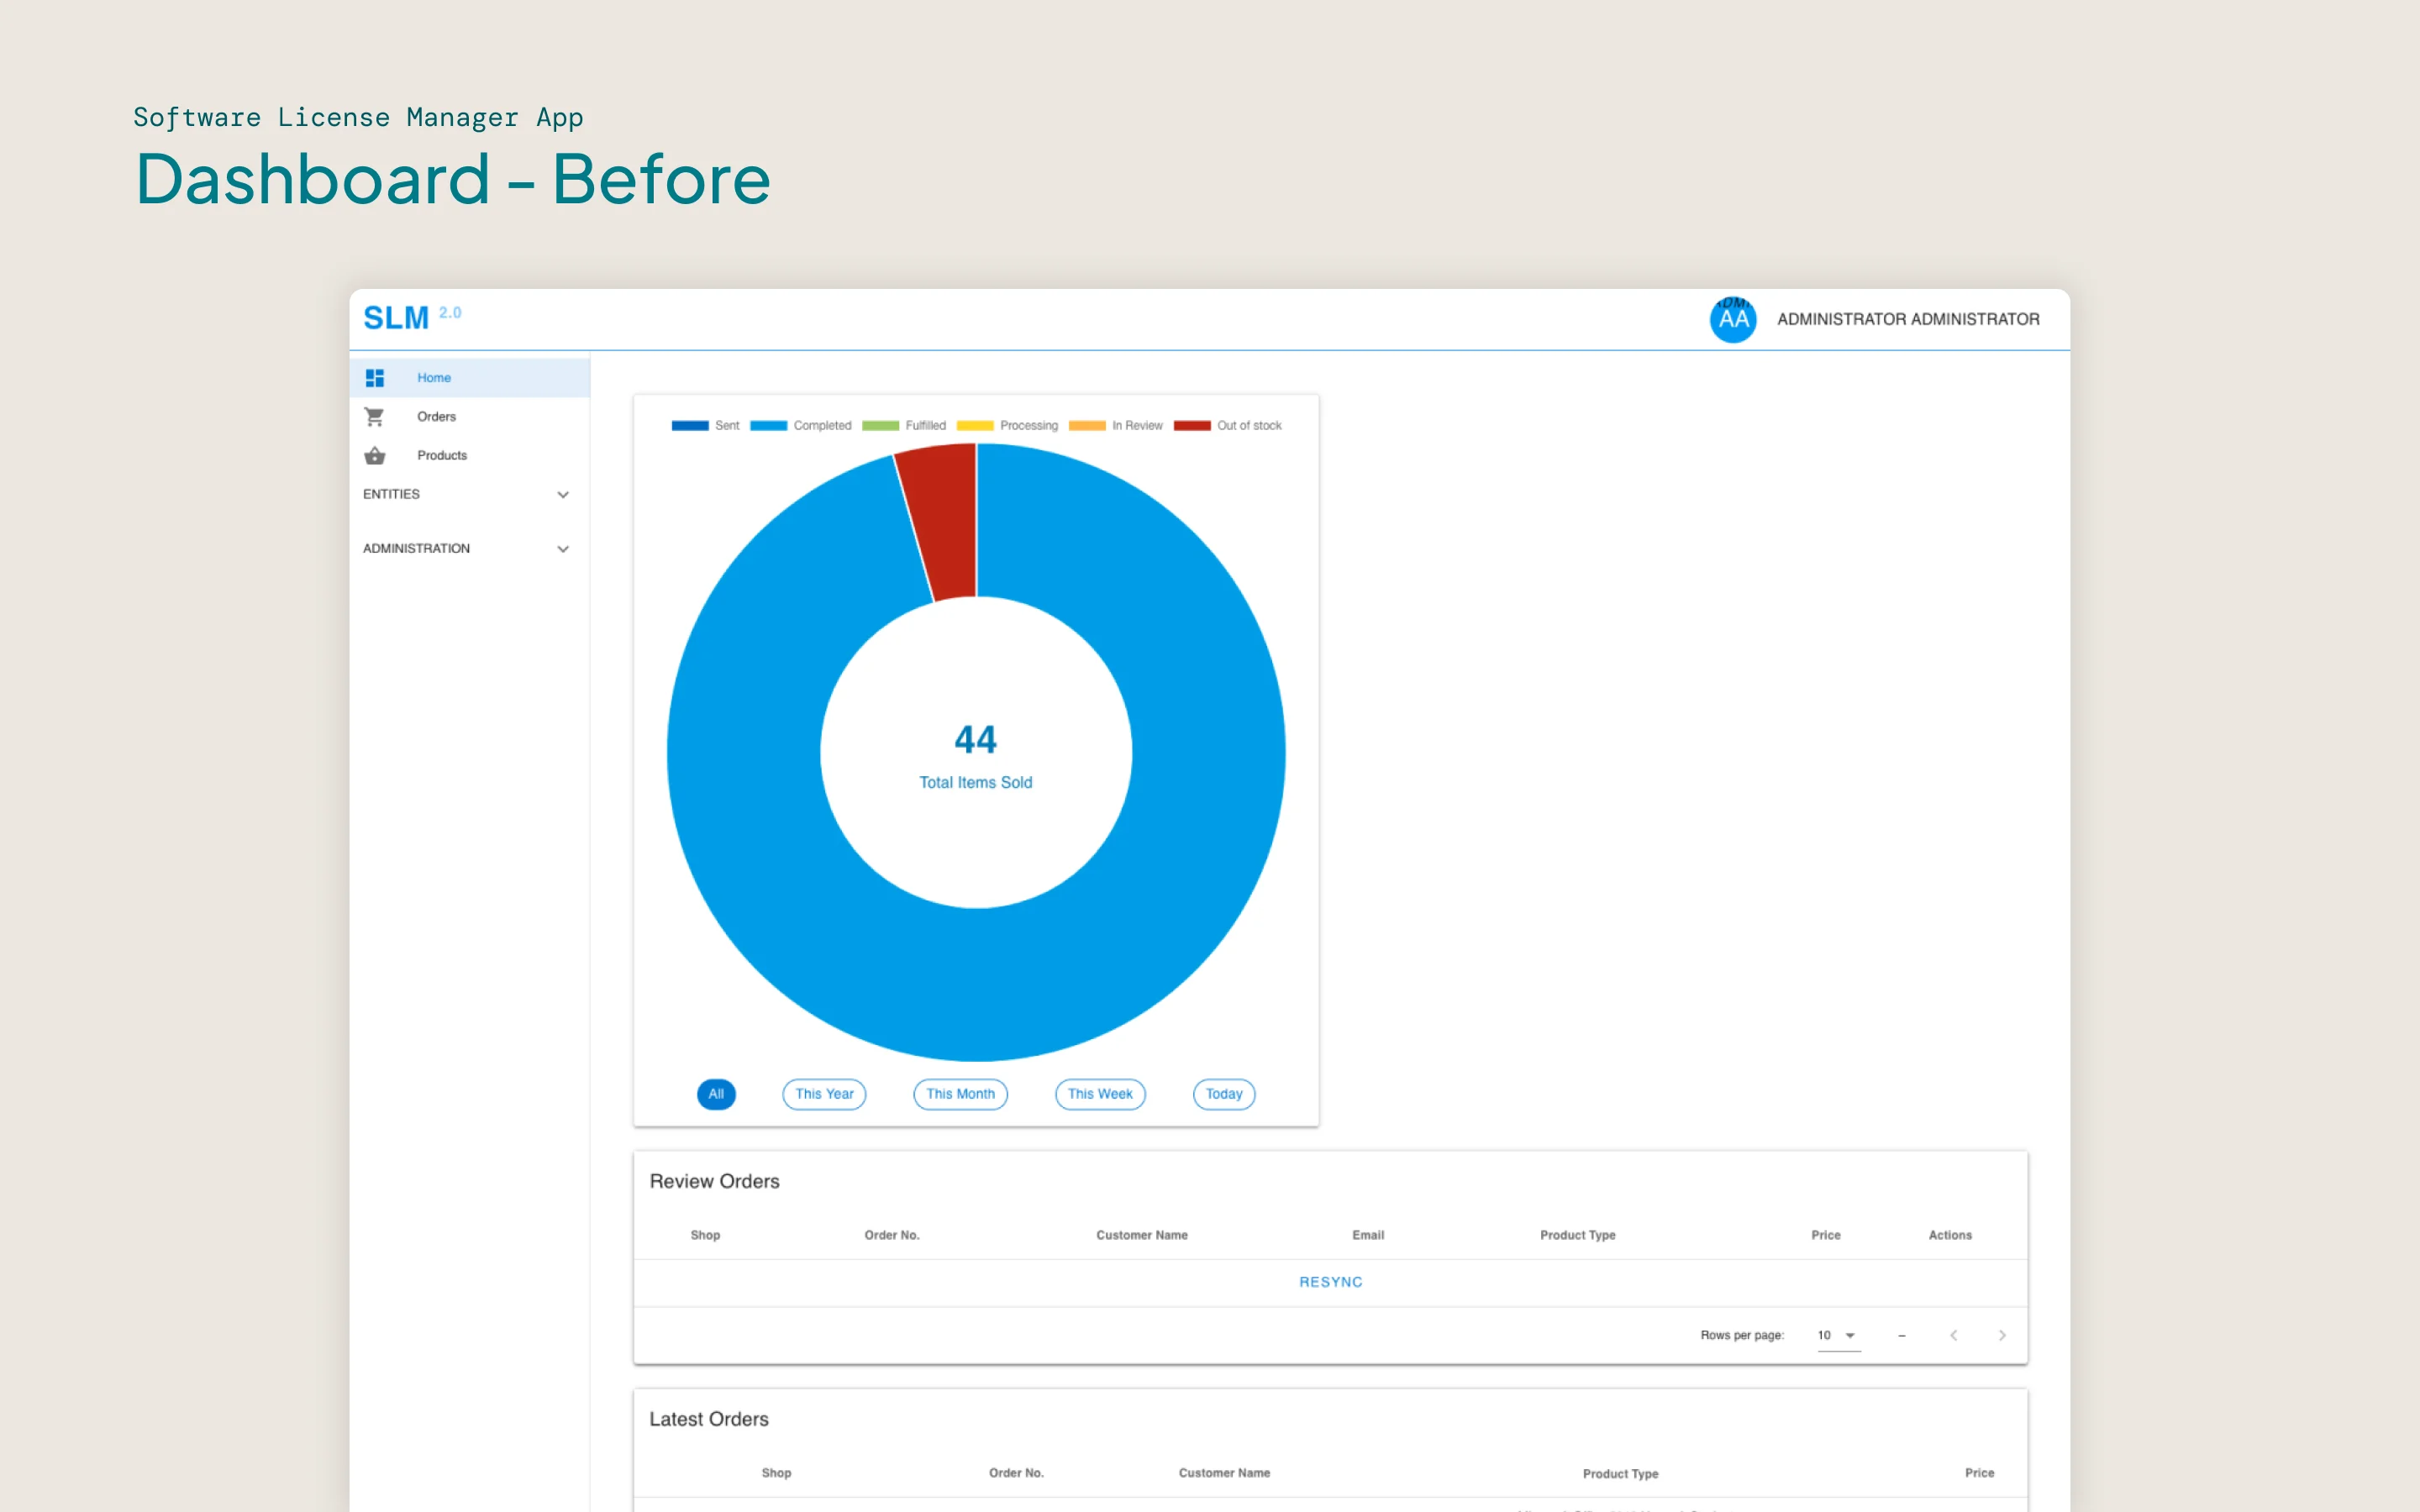
Task: Click Latest Orders Product Type column header
Action: pos(1620,1474)
